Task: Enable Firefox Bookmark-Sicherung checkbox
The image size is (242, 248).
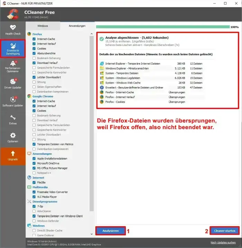Action: [x=34, y=58]
